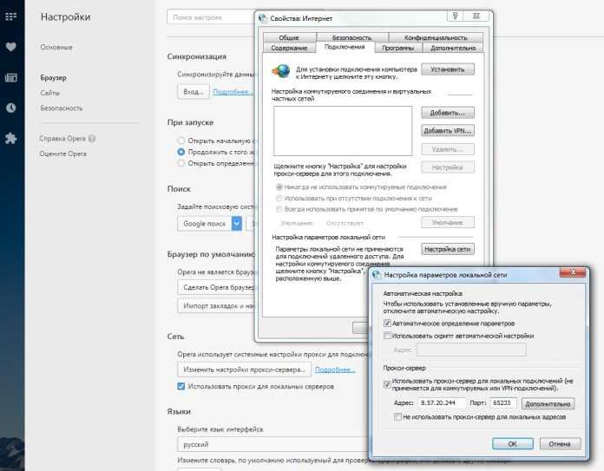
Task: Open Подробнее link next to sync Вход
Action: coord(233,92)
